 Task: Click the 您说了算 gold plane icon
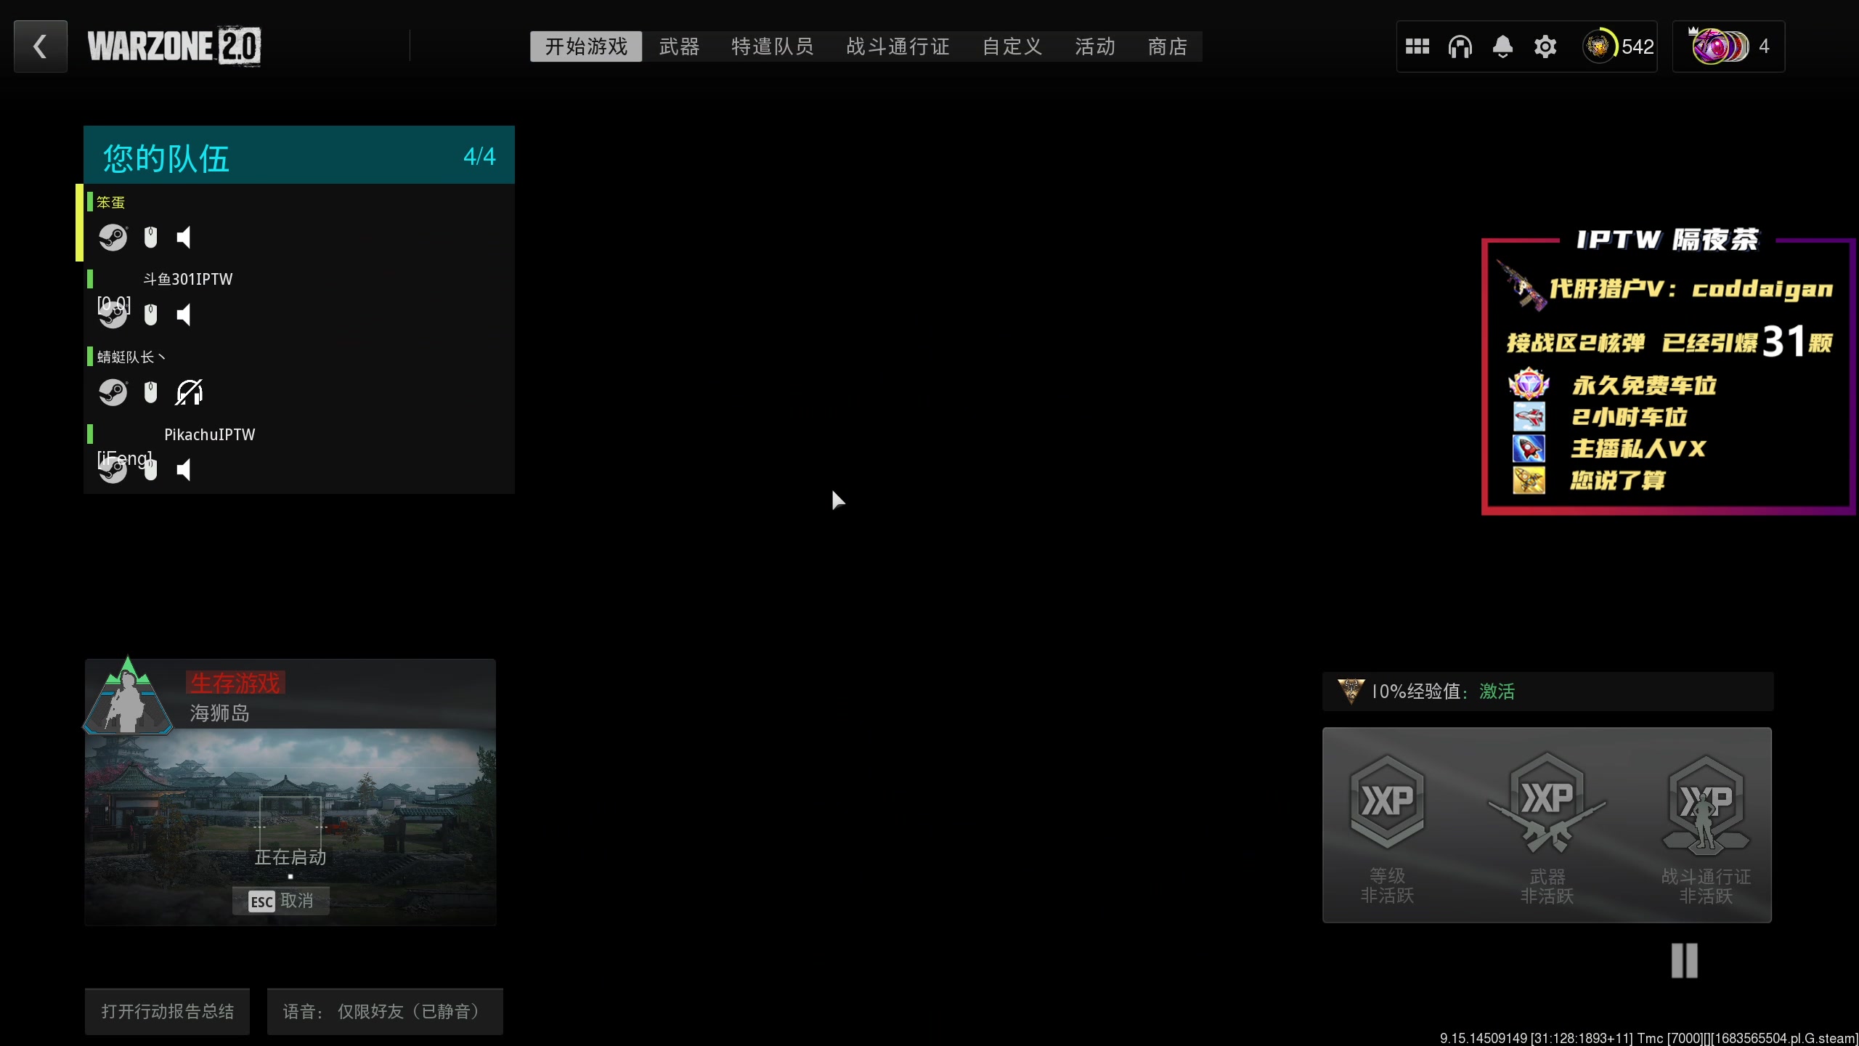click(1529, 480)
